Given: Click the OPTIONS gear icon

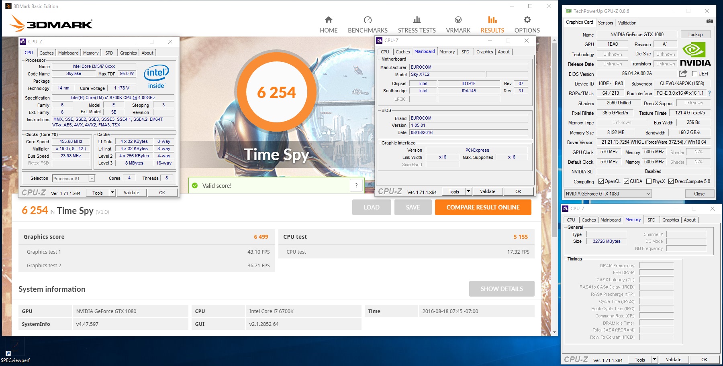Looking at the screenshot, I should (527, 20).
